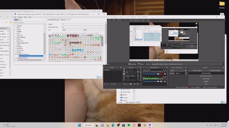Lock the Window Capture source
The width and height of the screenshot is (229, 128).
(141, 80)
